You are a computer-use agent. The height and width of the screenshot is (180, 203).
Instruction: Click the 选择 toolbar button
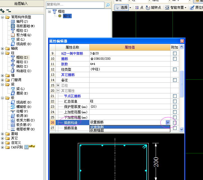click(122, 8)
